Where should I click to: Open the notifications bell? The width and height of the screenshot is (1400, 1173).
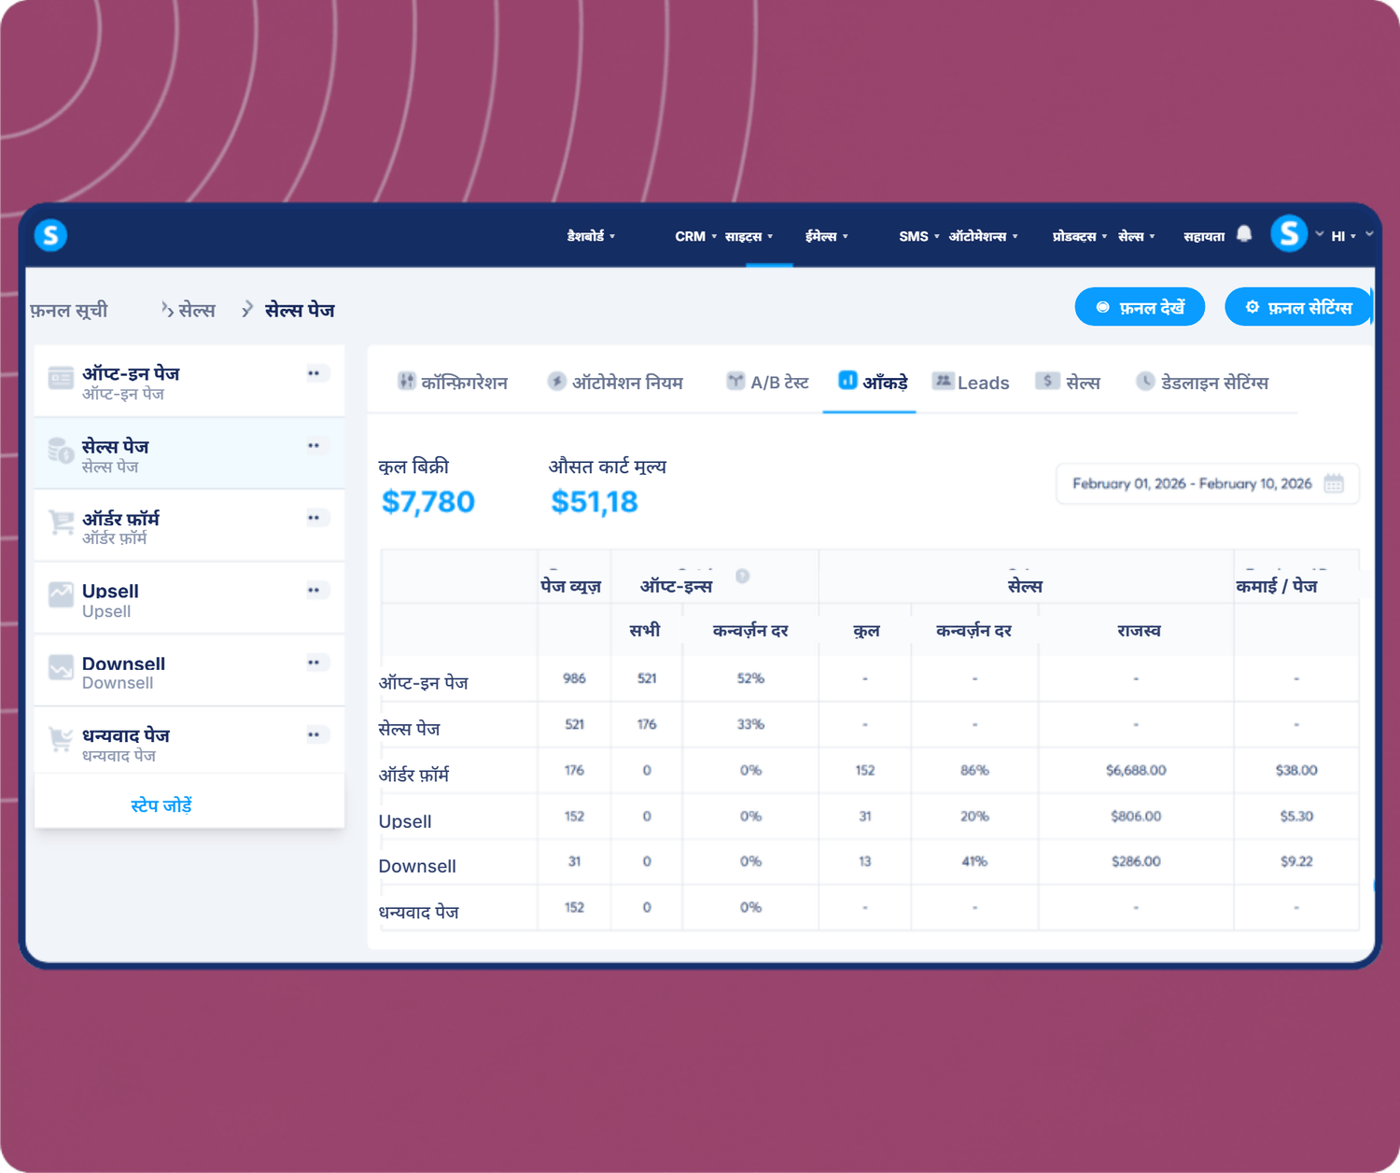click(1244, 234)
